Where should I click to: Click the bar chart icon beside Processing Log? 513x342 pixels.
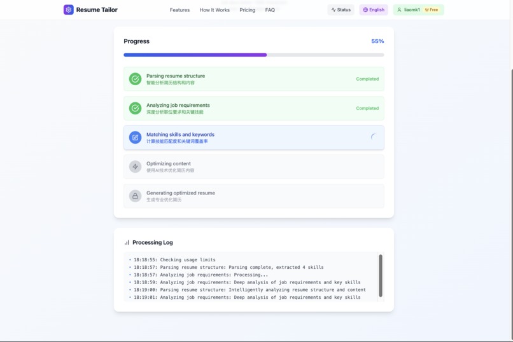pos(127,242)
